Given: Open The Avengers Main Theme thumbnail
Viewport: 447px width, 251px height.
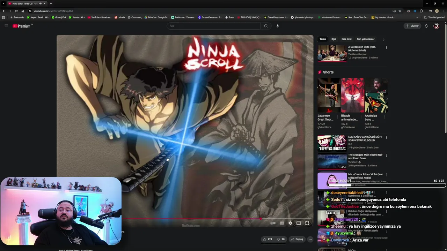Looking at the screenshot, I should pyautogui.click(x=332, y=161).
